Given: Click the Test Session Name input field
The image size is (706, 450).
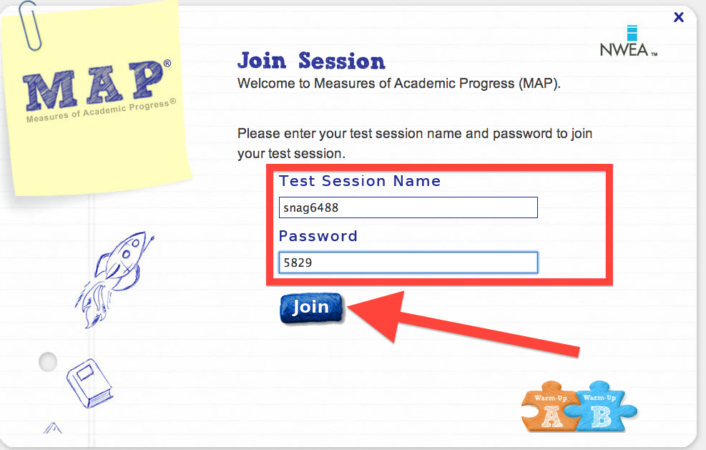Looking at the screenshot, I should click(408, 207).
